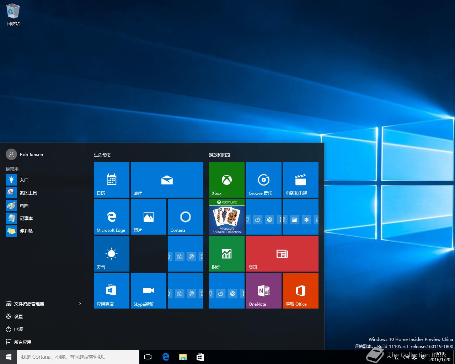Open the 照片 photos tile
The image size is (455, 364).
(149, 217)
